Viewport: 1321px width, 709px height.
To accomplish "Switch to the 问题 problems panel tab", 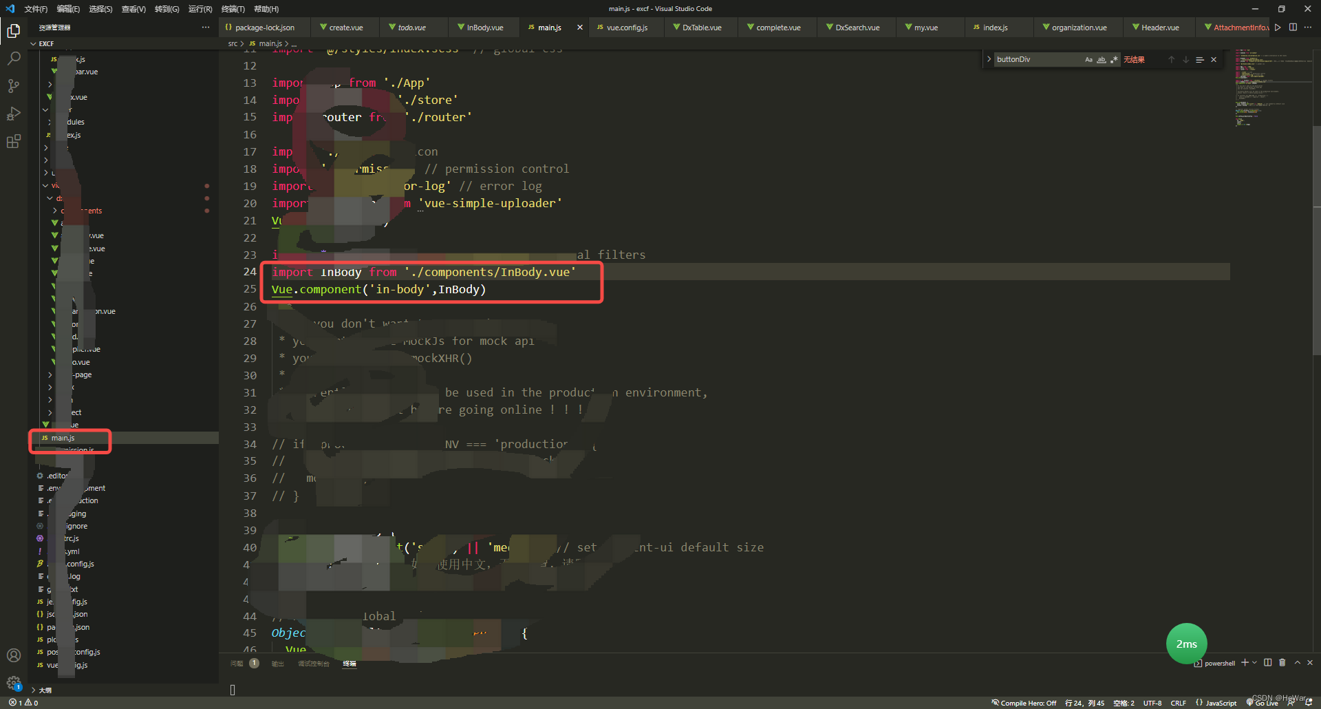I will (x=237, y=664).
